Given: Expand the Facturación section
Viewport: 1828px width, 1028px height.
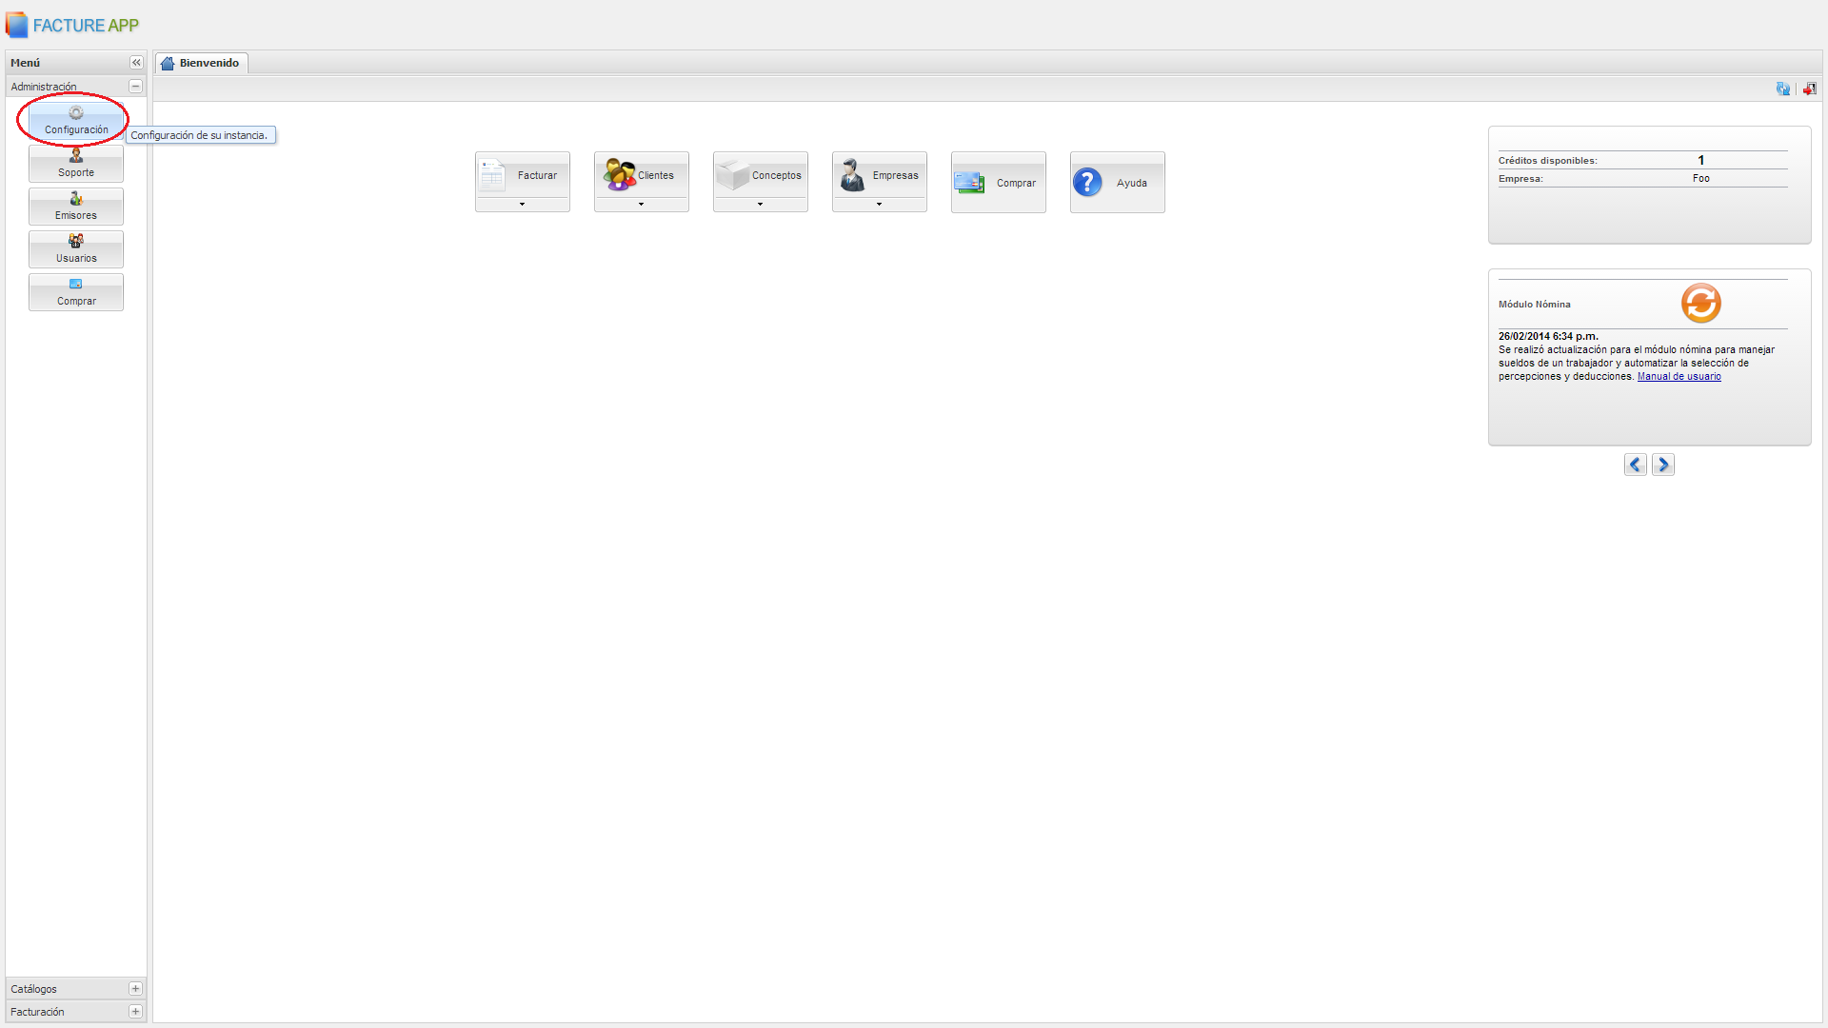Looking at the screenshot, I should tap(135, 1012).
